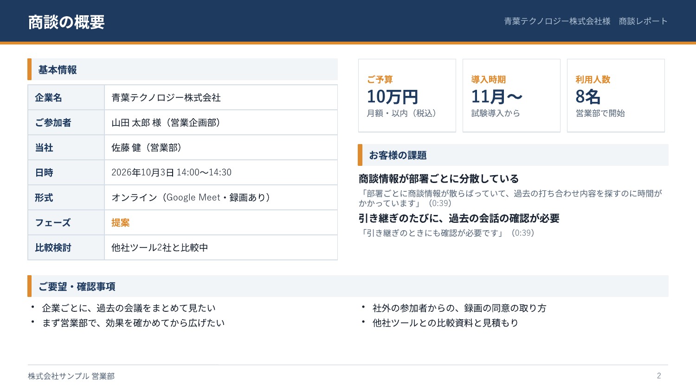Select the 11月〜 value
Viewport: 696px width, 391px height.
click(x=497, y=97)
